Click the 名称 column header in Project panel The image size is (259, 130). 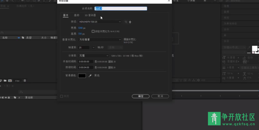5,38
